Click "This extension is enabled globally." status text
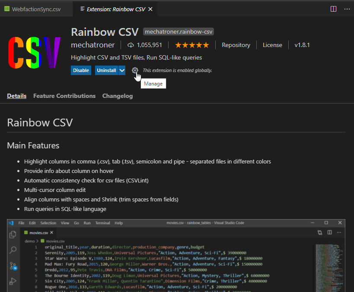 click(178, 70)
